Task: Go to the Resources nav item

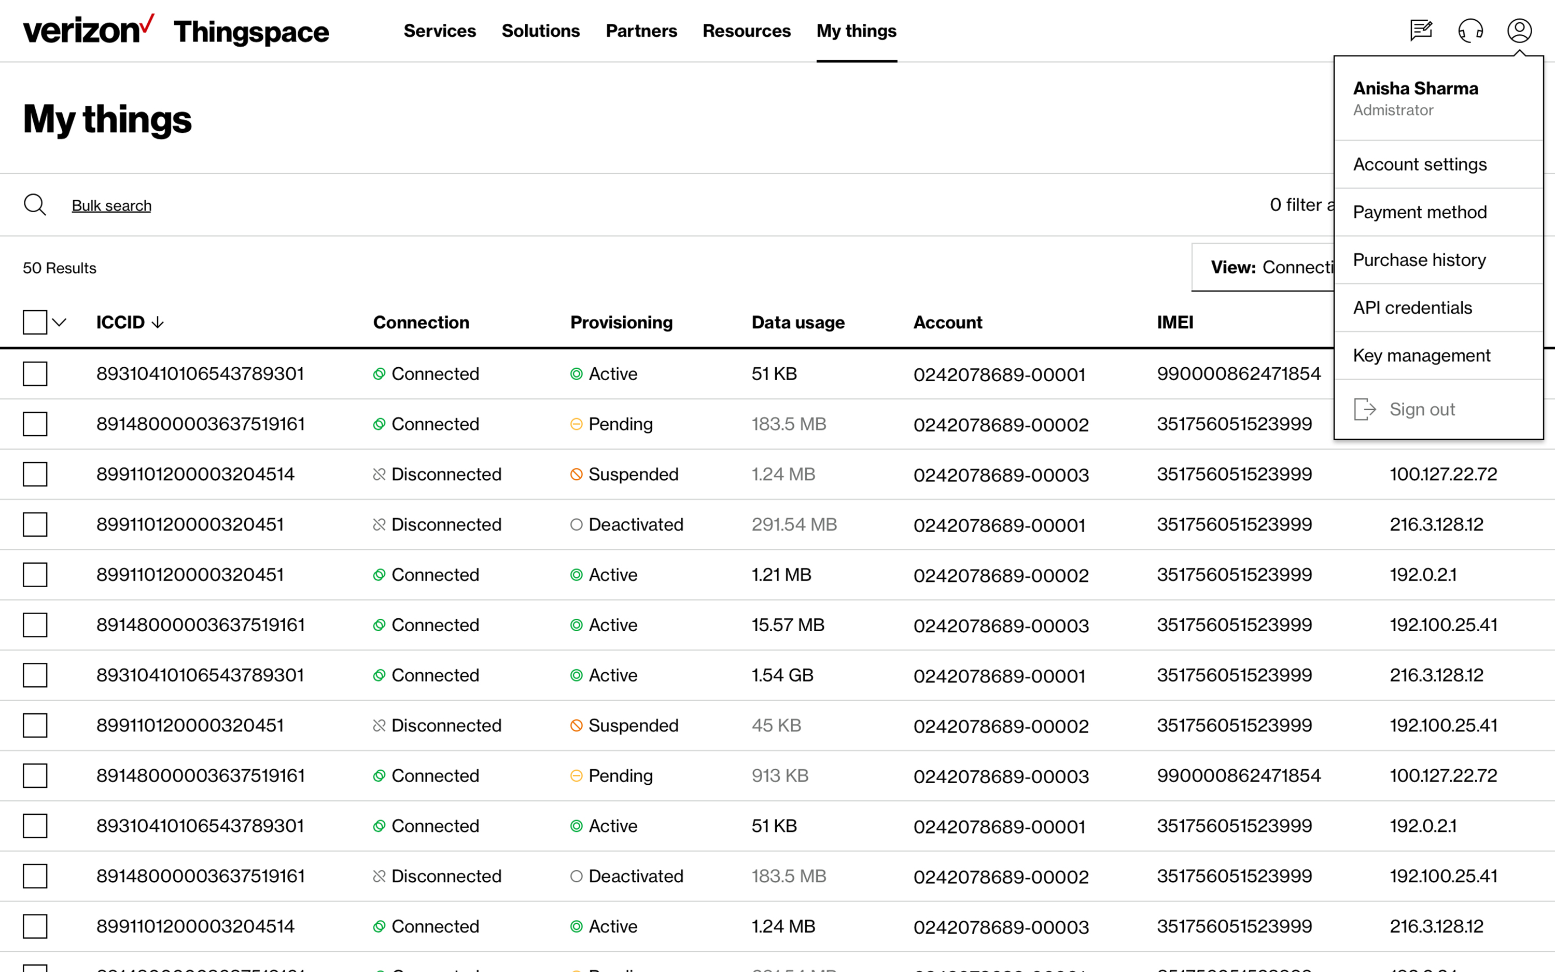Action: pos(746,31)
